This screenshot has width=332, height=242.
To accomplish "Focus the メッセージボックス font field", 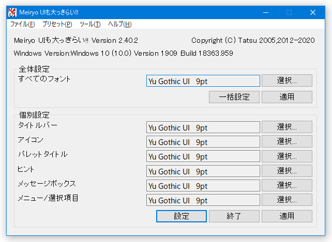I will tap(203, 186).
